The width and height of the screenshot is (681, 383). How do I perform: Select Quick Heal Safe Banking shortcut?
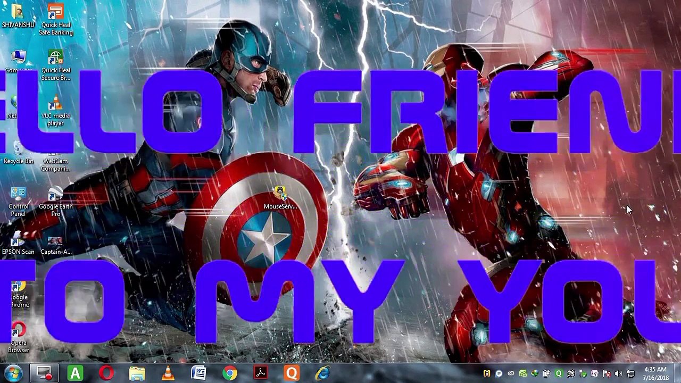(x=56, y=20)
